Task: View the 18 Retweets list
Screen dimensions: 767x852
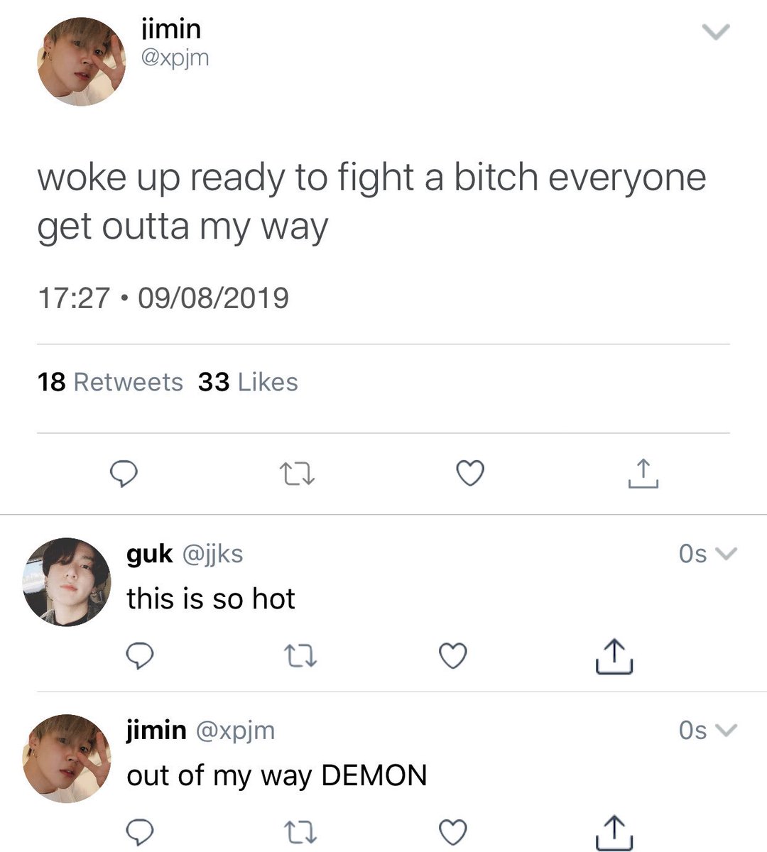Action: [110, 383]
